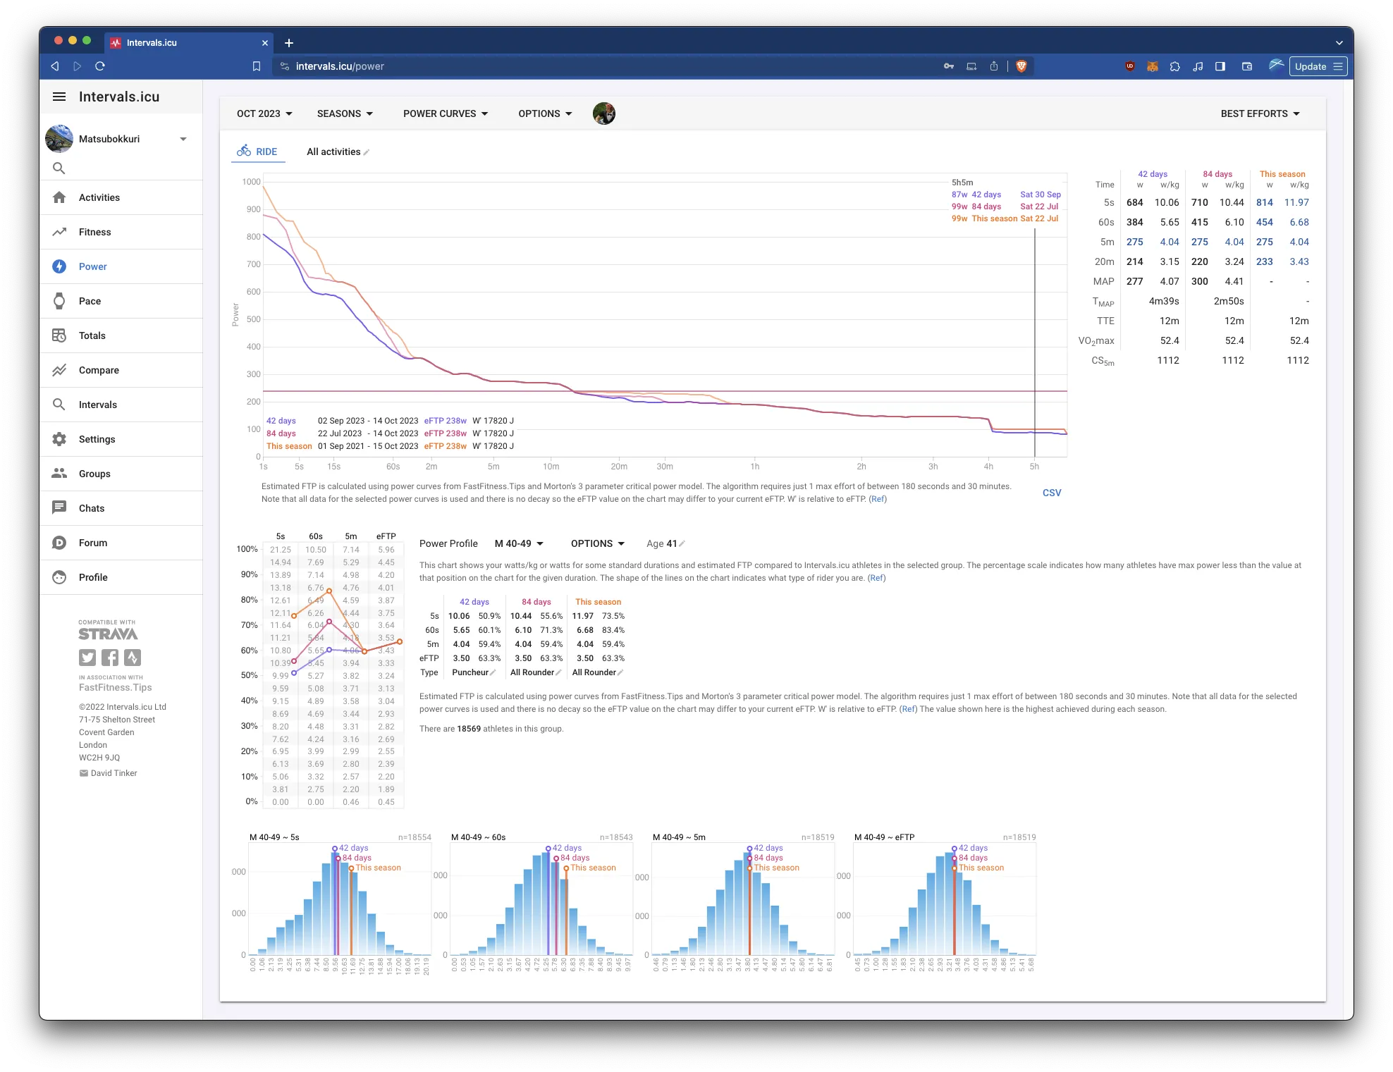Open Totals page in sidebar
This screenshot has width=1393, height=1072.
click(92, 335)
